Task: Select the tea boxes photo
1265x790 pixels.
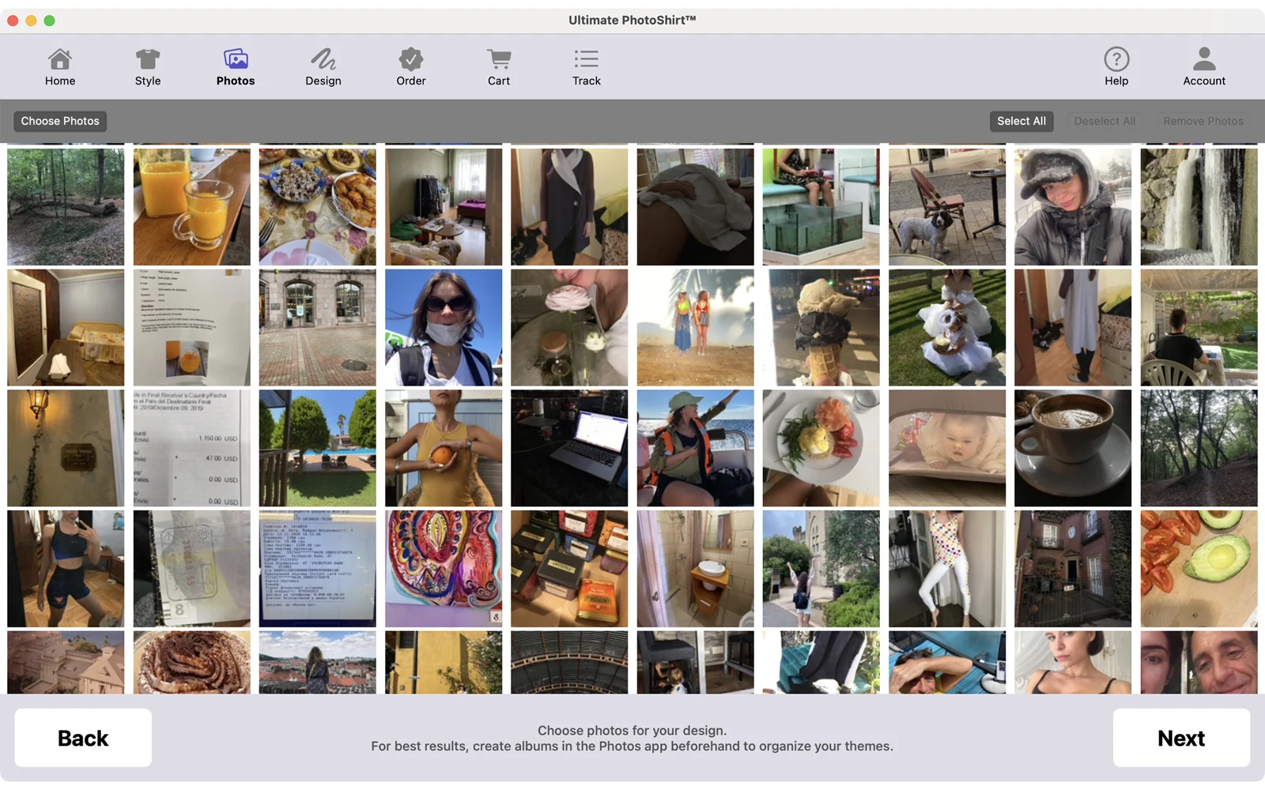Action: pos(569,569)
